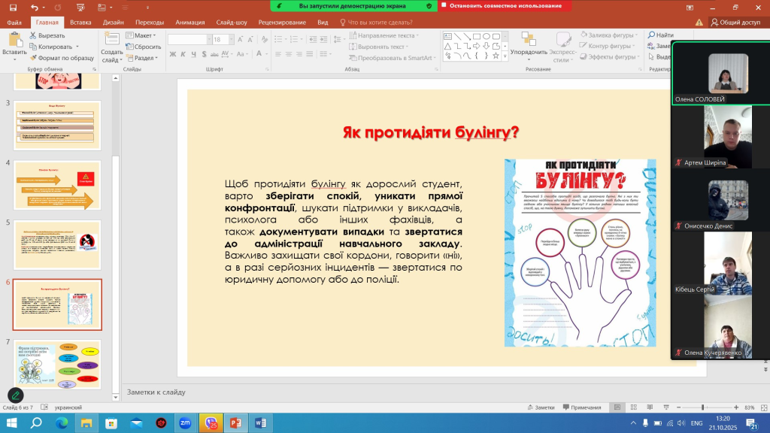The height and width of the screenshot is (433, 770).
Task: Clear all formatting with eraser A icon
Action: pyautogui.click(x=265, y=39)
